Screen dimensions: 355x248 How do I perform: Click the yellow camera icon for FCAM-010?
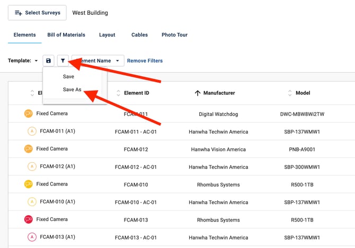(29, 184)
